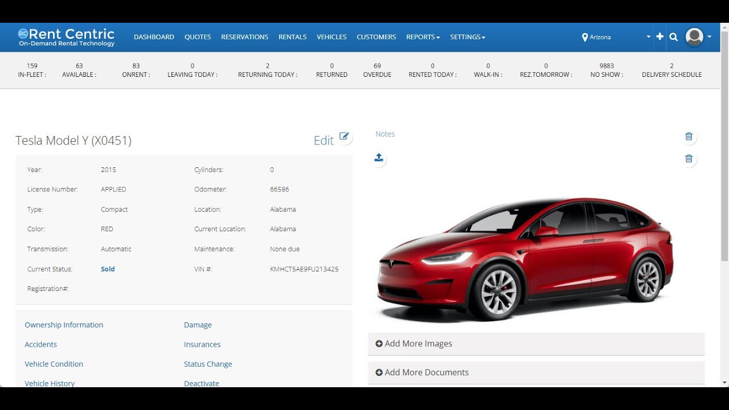Click the Type value Compact

point(114,210)
